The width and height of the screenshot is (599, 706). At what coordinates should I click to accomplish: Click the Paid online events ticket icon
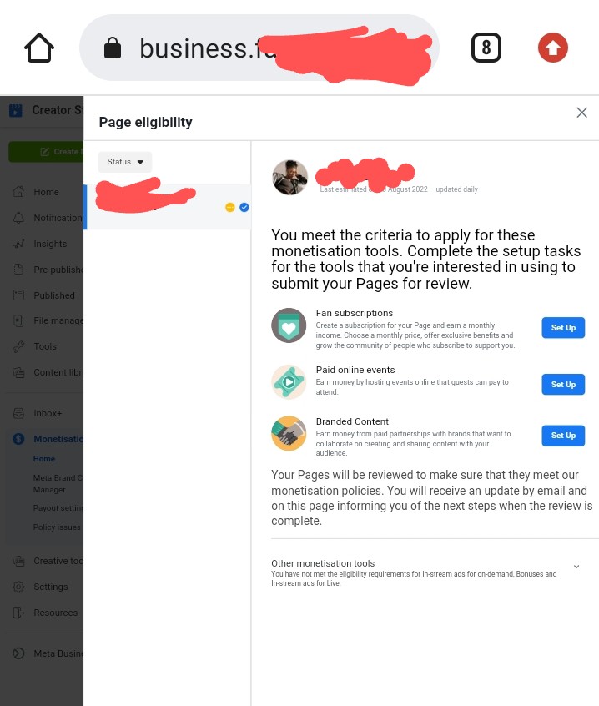pyautogui.click(x=289, y=382)
